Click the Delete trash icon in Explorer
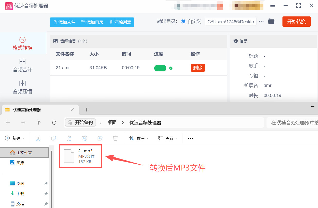 point(115,138)
